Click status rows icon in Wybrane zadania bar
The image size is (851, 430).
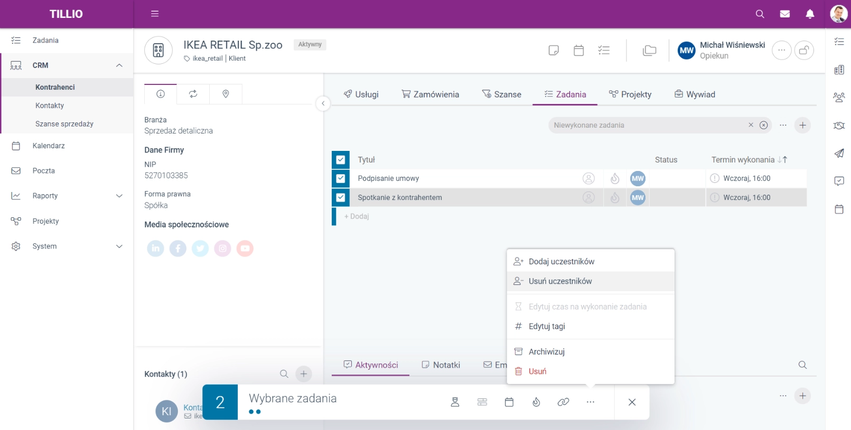click(482, 402)
